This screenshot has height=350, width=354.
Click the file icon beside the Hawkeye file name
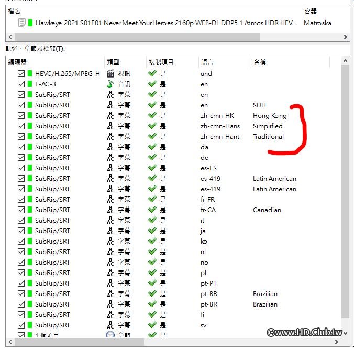tap(21, 23)
